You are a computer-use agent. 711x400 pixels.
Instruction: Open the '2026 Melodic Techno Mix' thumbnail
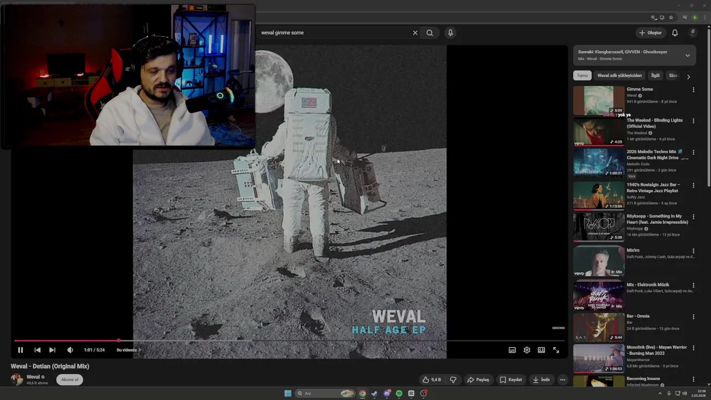coord(599,163)
